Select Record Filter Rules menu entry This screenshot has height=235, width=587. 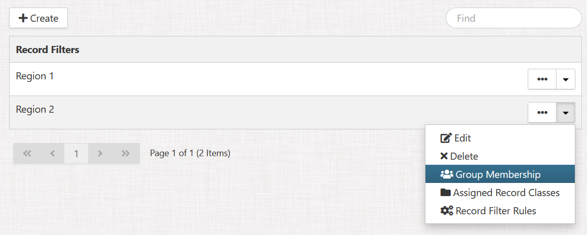[x=495, y=211]
